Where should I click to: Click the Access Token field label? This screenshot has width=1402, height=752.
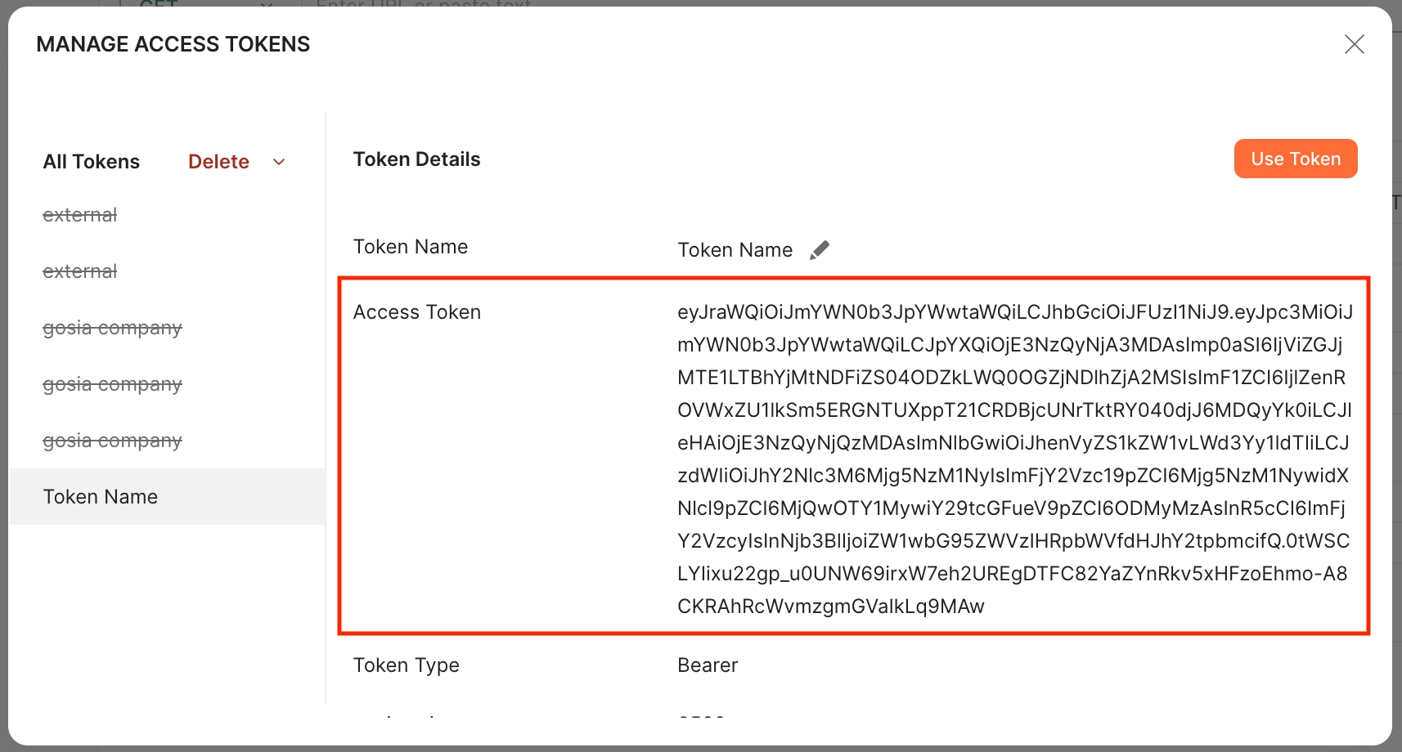tap(417, 312)
